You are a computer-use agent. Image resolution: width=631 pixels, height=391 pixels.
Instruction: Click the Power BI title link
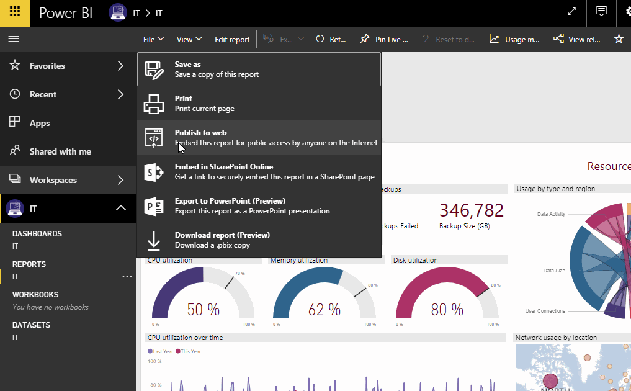[x=66, y=13]
